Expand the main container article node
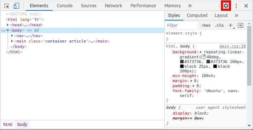 12,41
